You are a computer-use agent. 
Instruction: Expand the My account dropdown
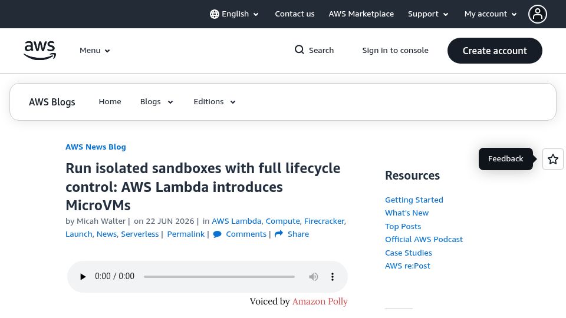[491, 14]
